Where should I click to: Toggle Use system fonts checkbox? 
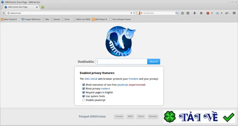(x=84, y=96)
